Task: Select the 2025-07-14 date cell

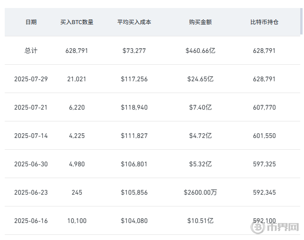Action: 31,136
